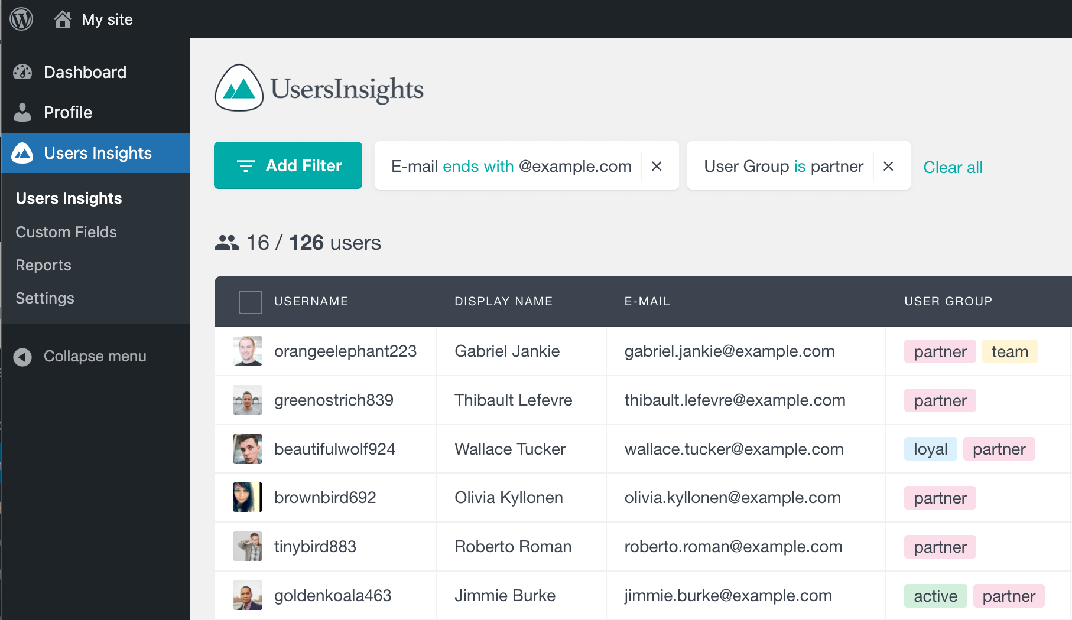This screenshot has width=1072, height=620.
Task: Sort by the USERNAME column
Action: point(311,301)
